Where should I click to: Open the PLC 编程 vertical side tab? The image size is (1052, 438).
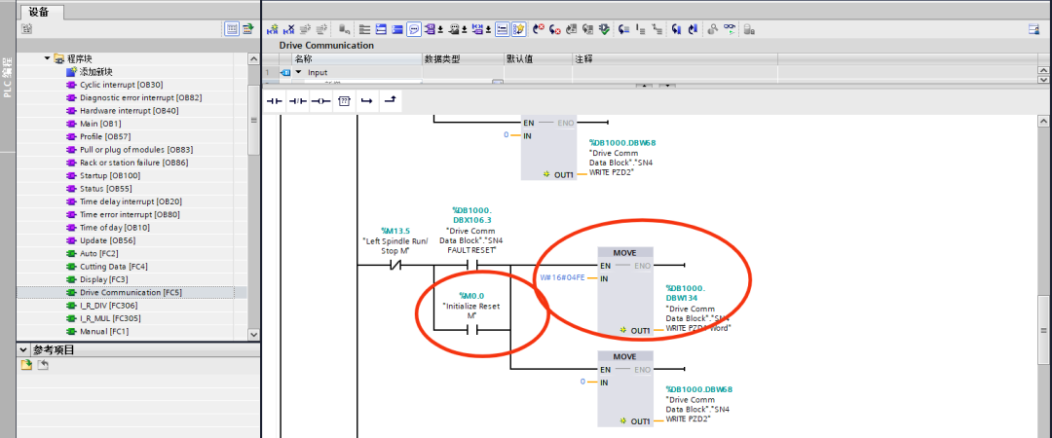[8, 77]
